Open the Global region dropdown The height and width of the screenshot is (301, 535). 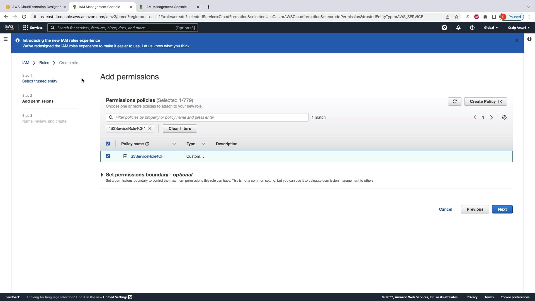click(491, 28)
